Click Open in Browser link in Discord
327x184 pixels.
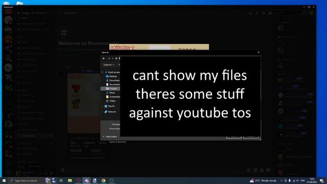pyautogui.click(x=118, y=142)
